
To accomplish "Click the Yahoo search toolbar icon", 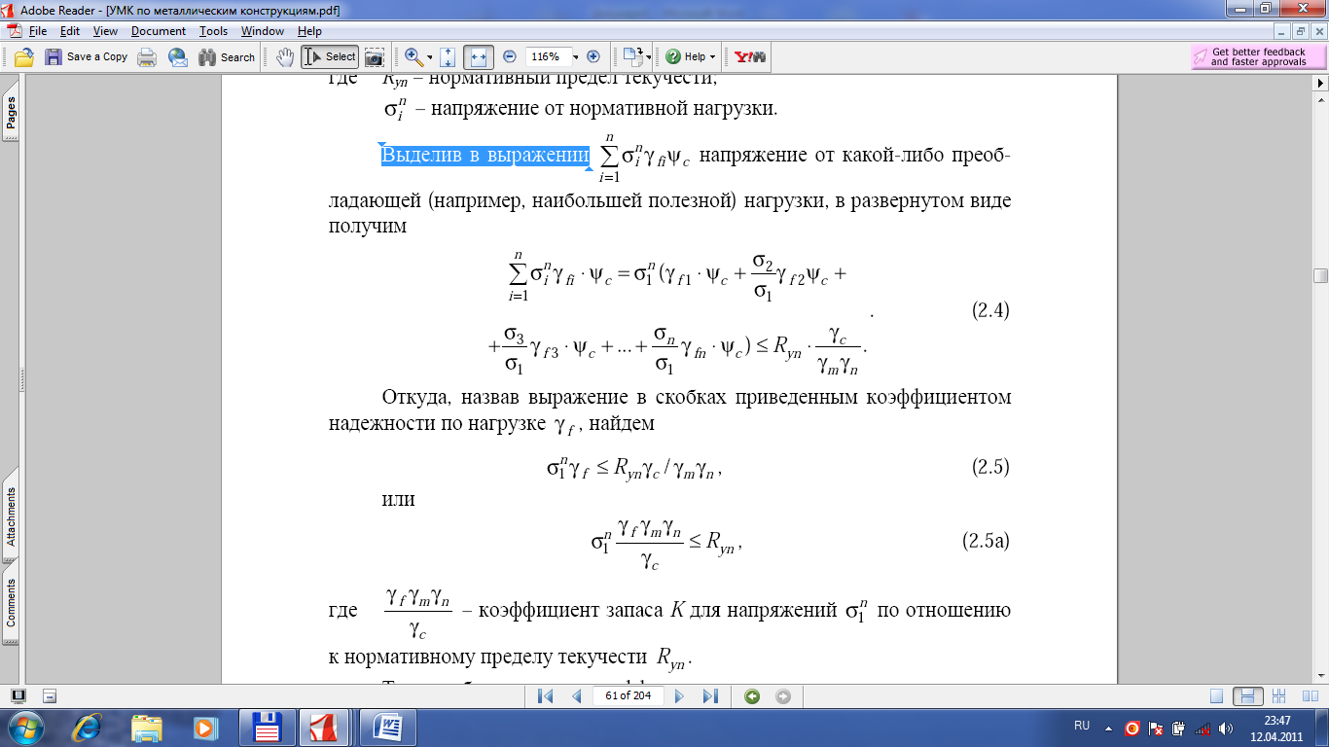I will (749, 56).
